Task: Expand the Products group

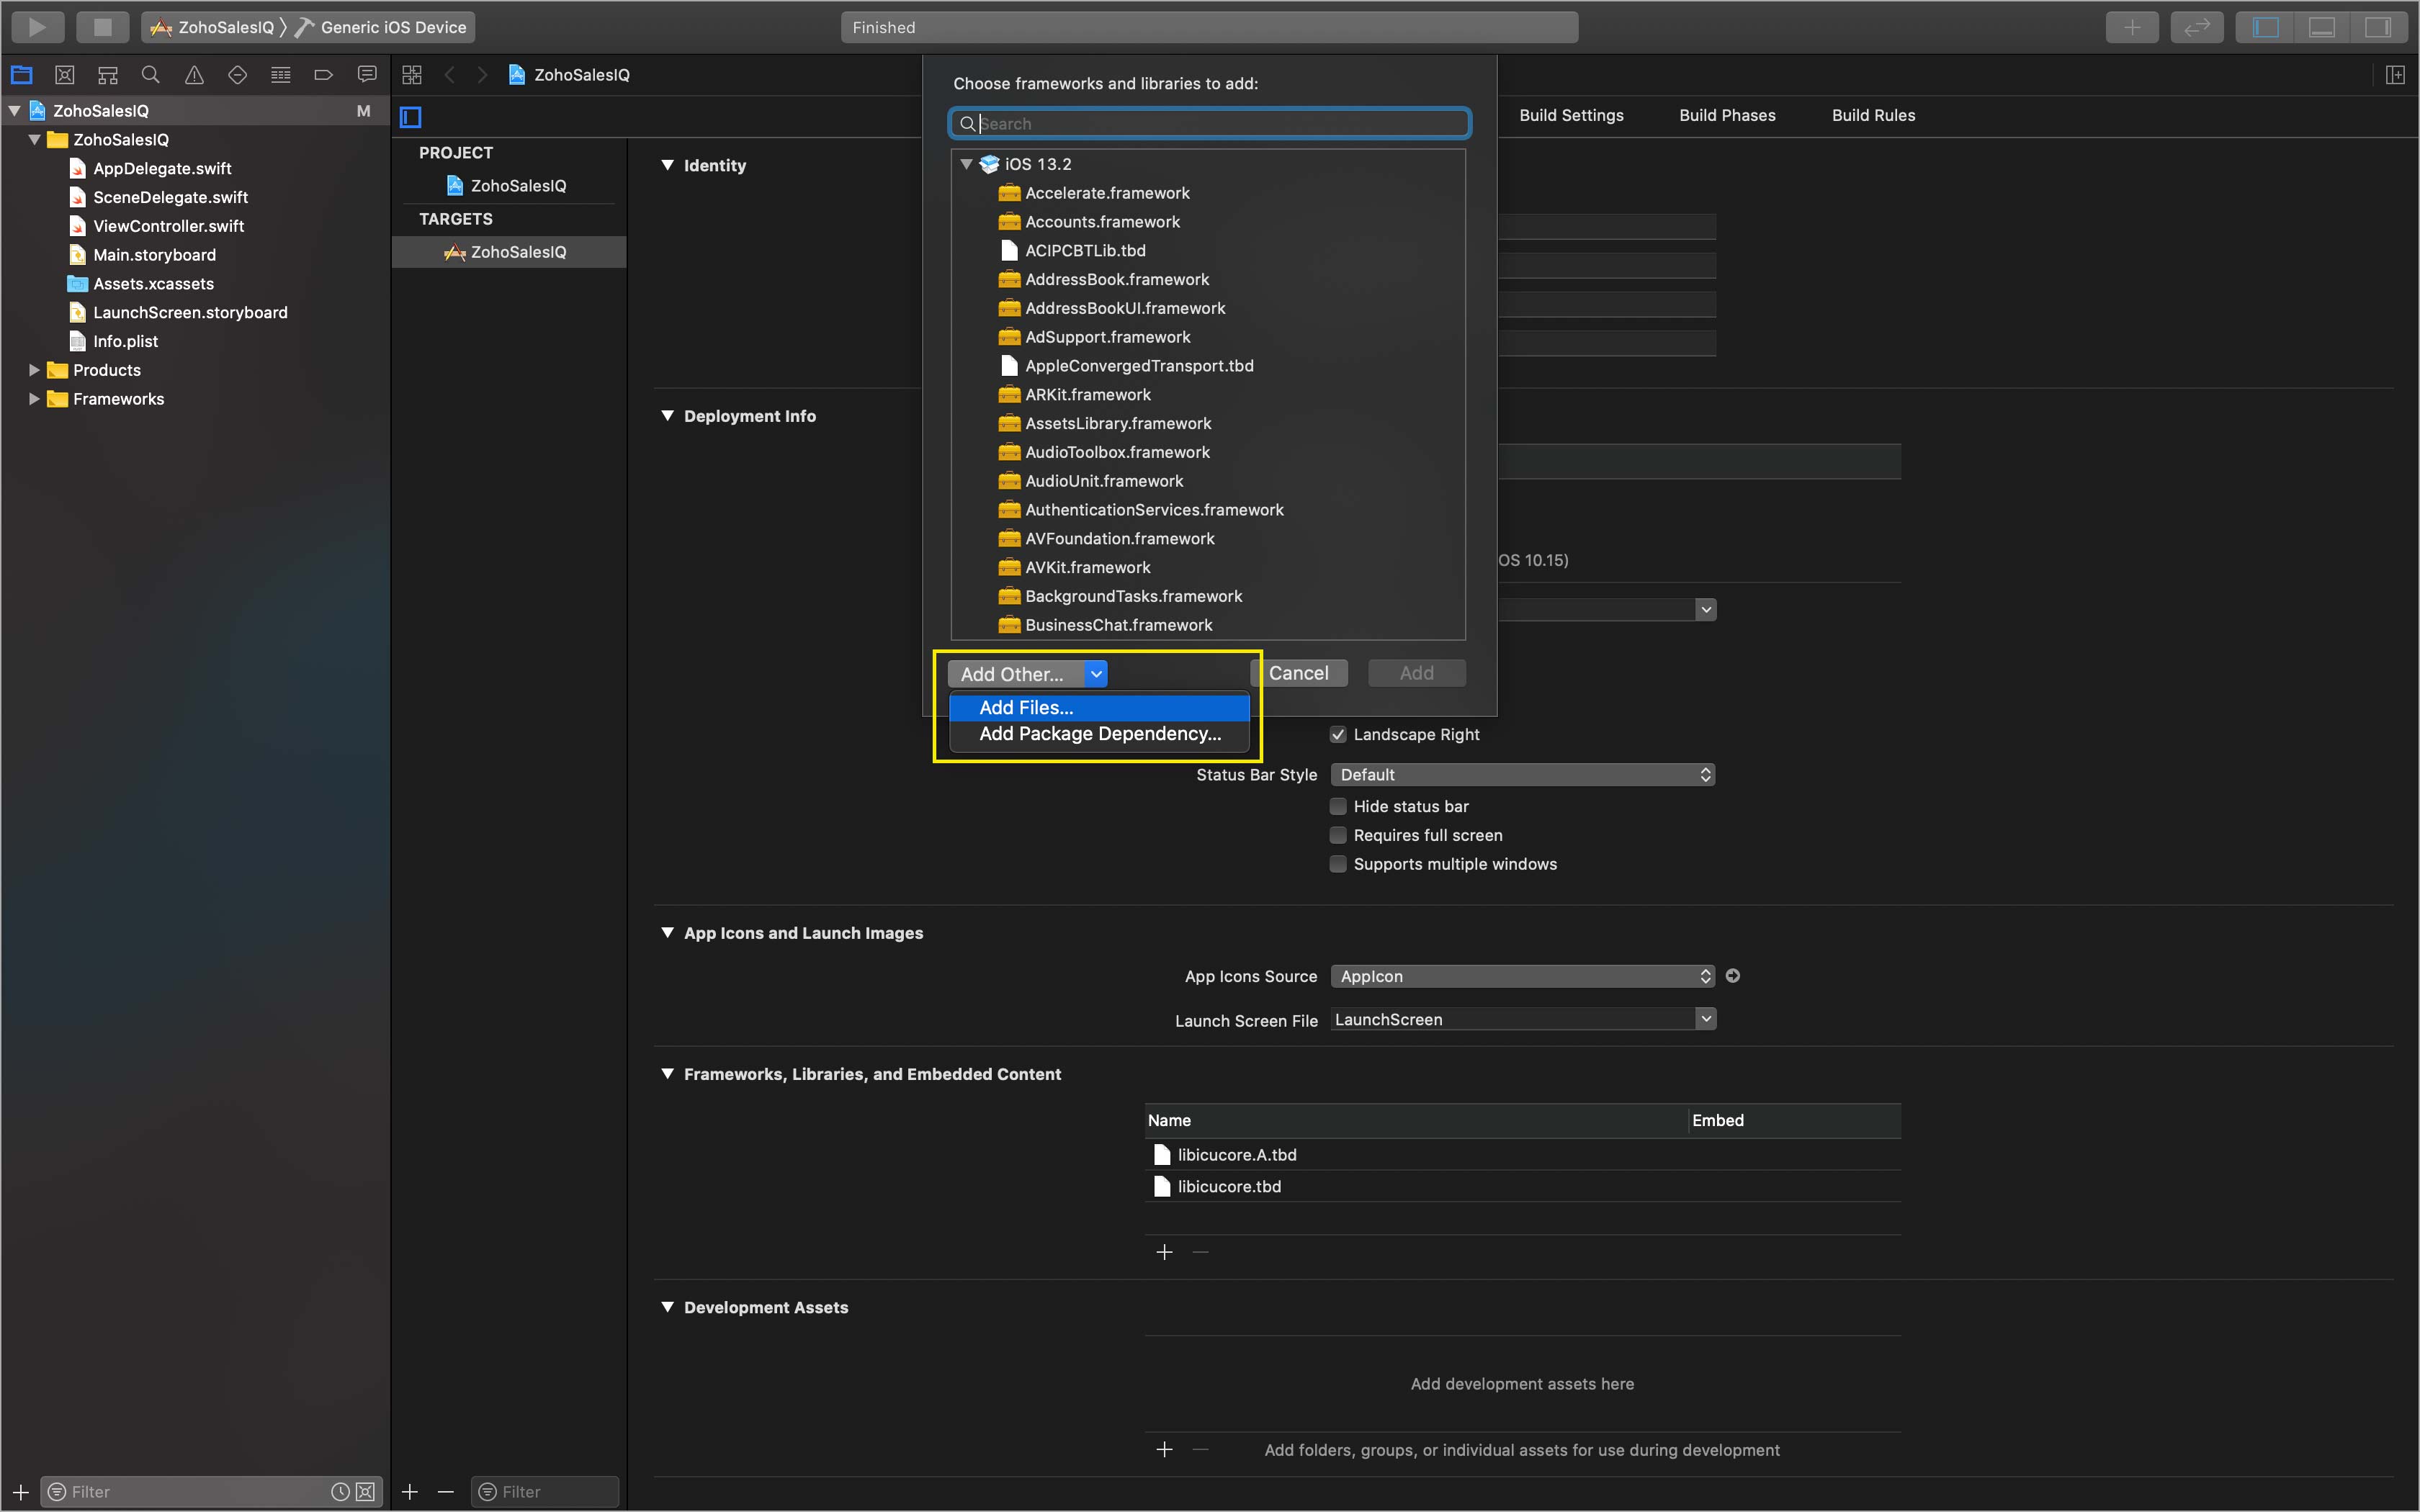Action: coord(35,370)
